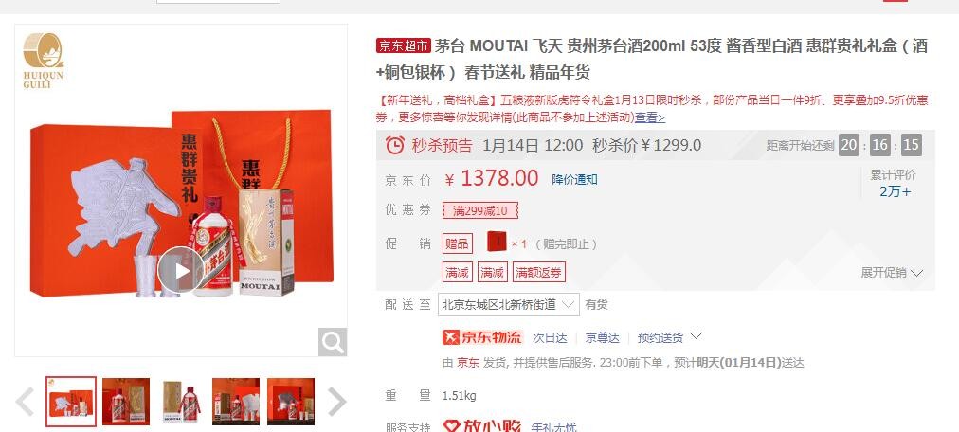Open the 2万+ cumulative reviews link

[895, 191]
